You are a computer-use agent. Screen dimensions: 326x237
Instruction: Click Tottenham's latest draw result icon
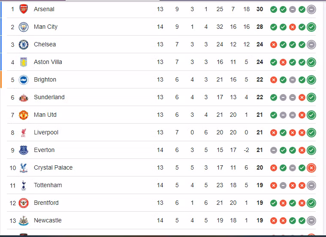coord(311,185)
